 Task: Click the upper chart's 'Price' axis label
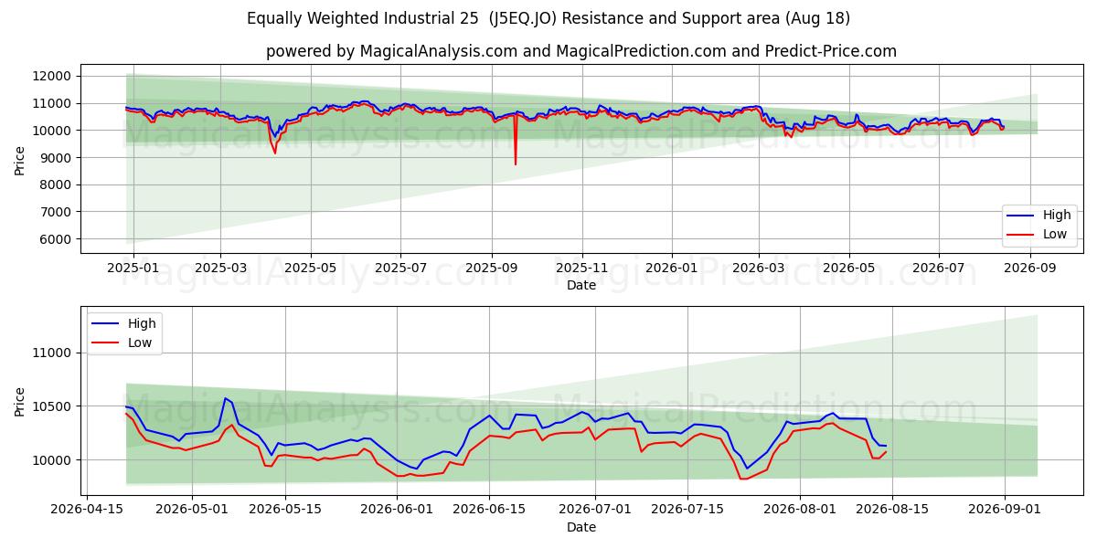(20, 159)
